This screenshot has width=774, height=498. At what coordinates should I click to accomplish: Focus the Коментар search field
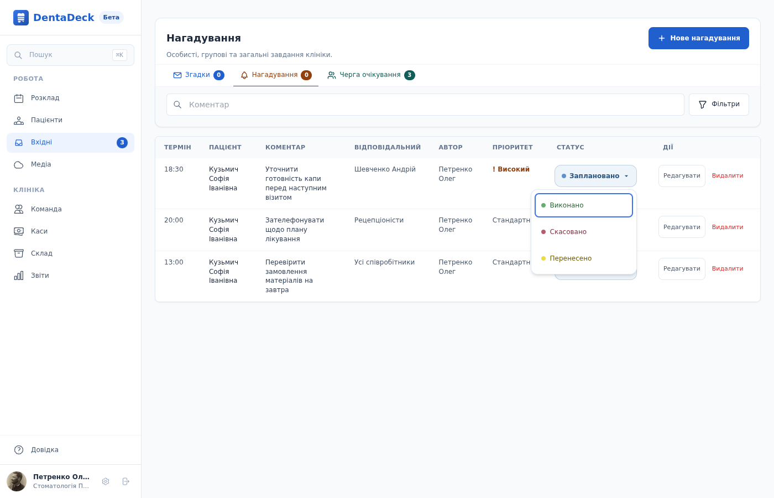(425, 105)
